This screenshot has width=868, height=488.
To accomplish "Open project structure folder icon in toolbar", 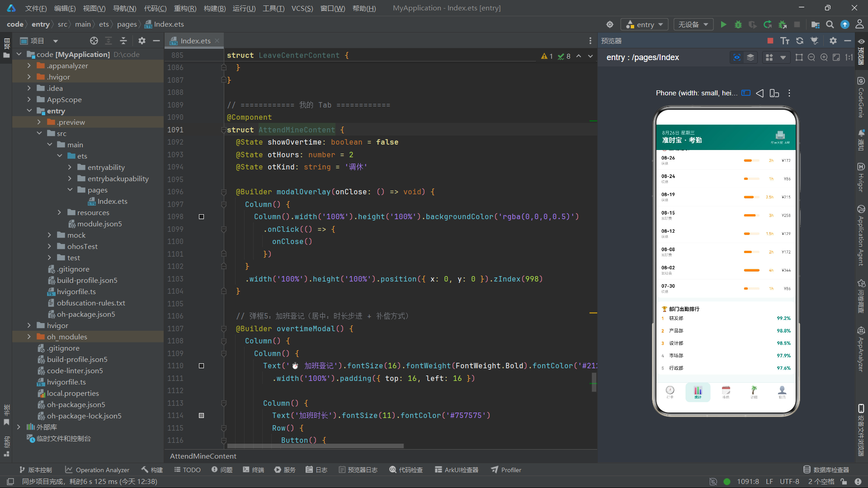I will coord(815,24).
